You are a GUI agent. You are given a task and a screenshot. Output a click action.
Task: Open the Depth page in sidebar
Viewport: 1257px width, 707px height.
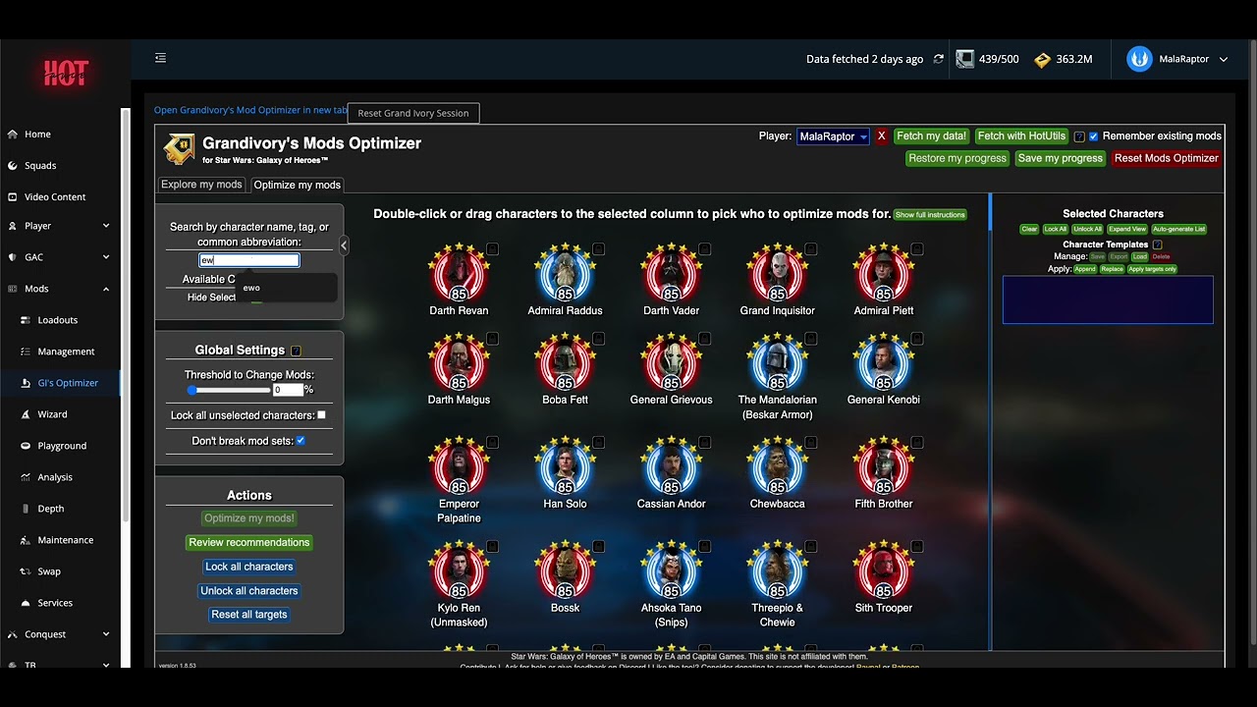coord(51,509)
